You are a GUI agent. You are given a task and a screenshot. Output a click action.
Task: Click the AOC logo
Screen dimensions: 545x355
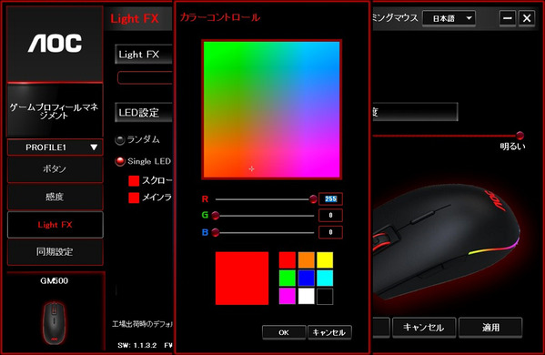55,44
